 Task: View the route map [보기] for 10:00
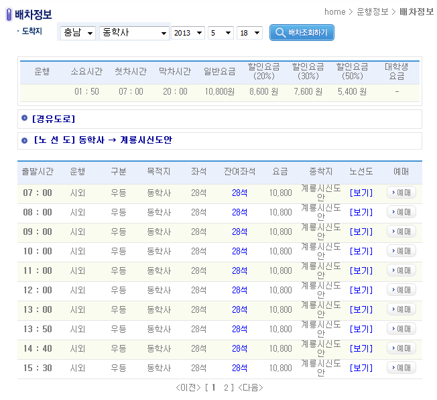(361, 251)
